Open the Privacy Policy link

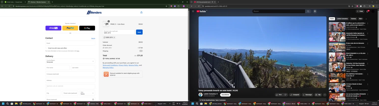coord(123,65)
